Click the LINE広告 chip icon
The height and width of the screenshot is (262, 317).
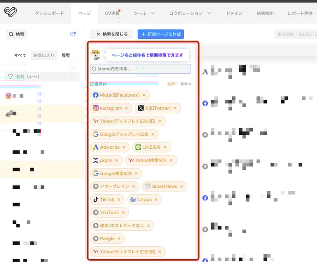[138, 147]
